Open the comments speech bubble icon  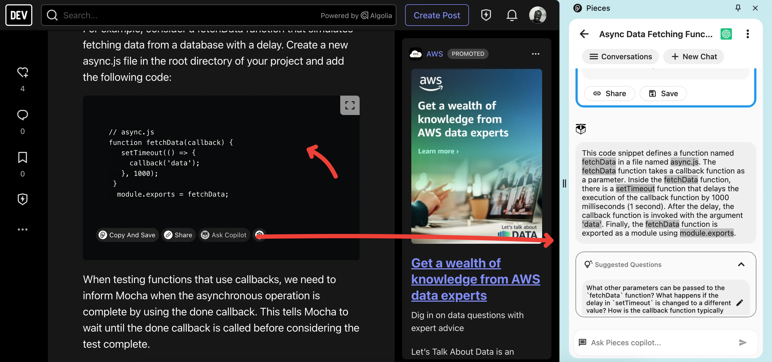point(23,115)
